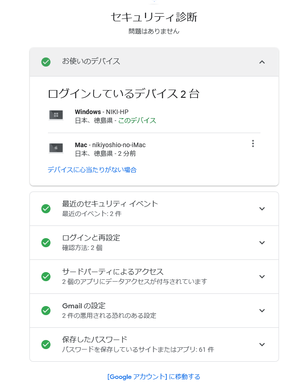Collapse the お使いのデバイス section chevron

click(262, 62)
